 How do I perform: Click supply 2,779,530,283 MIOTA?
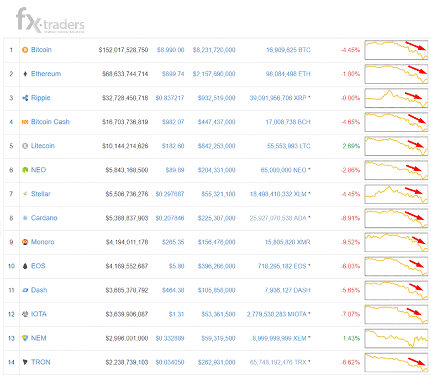pyautogui.click(x=277, y=314)
